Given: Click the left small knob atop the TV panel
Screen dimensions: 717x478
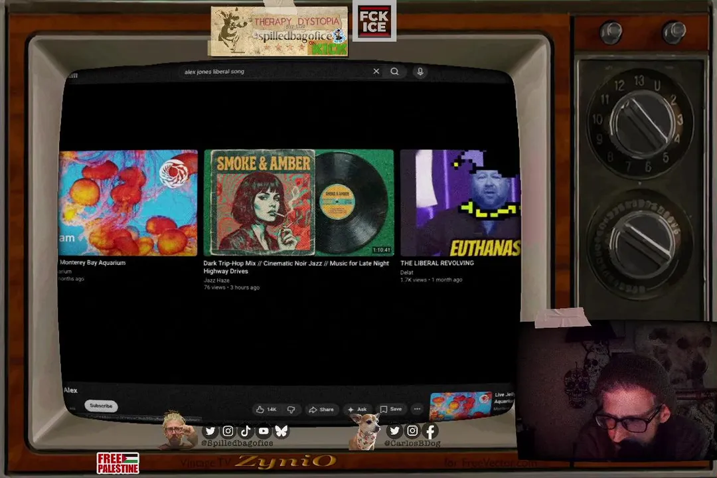Looking at the screenshot, I should (611, 31).
